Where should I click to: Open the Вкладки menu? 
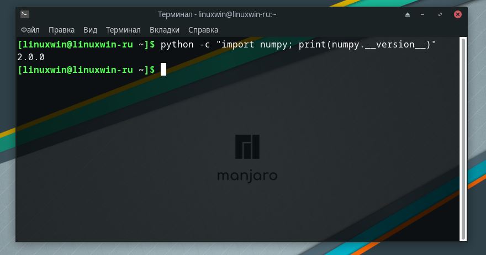pyautogui.click(x=164, y=30)
